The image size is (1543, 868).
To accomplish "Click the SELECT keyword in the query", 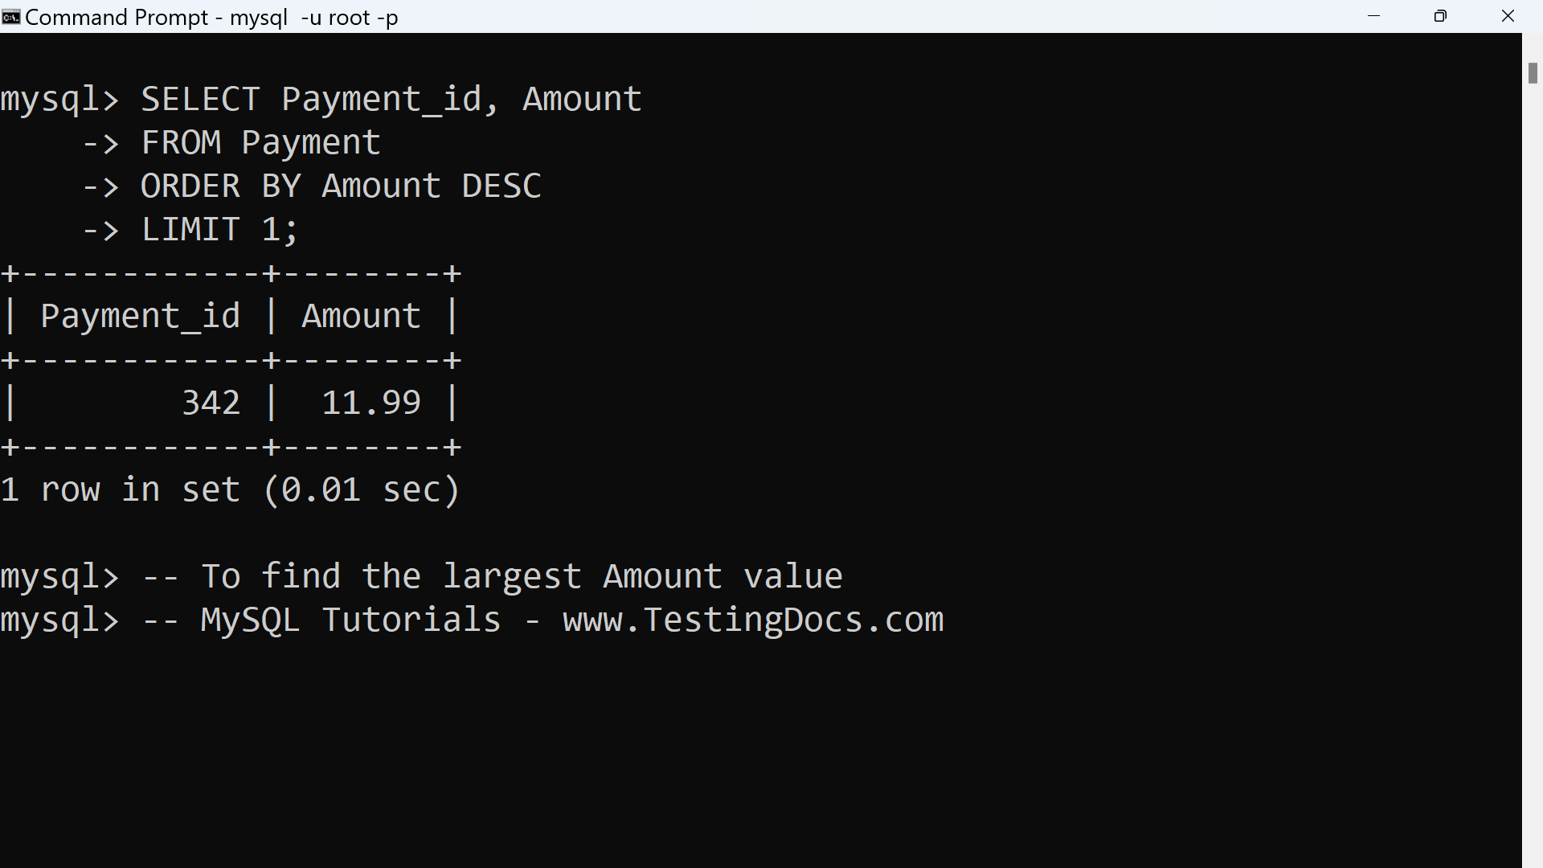I will pos(200,100).
